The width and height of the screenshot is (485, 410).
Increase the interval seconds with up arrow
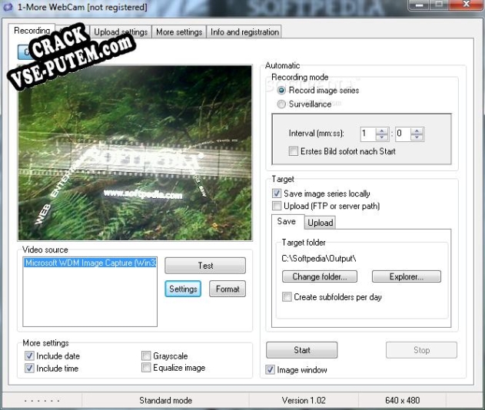click(417, 131)
